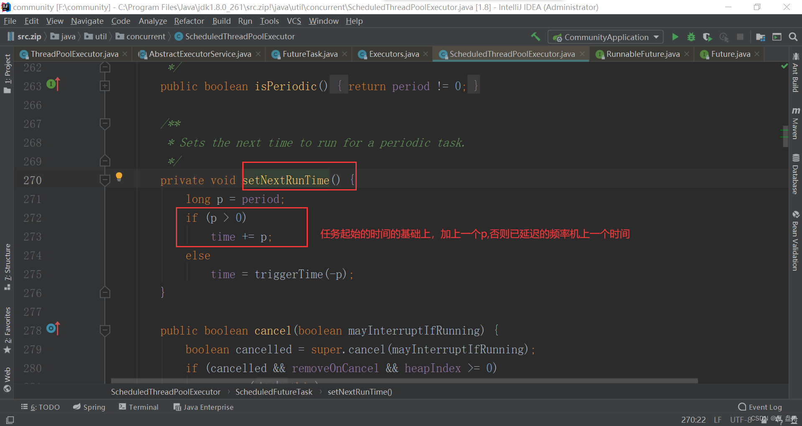Click the line:column indicator 270:22
The image size is (802, 426).
[693, 420]
